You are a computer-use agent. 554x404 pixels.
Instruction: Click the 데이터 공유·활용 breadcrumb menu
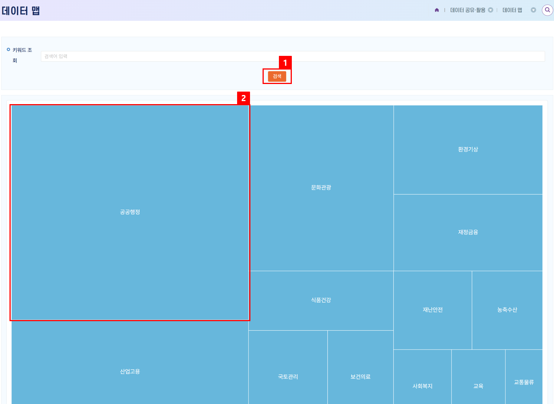467,10
